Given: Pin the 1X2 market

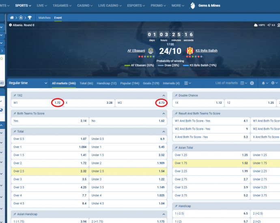Looking at the screenshot, I should (x=15, y=95).
